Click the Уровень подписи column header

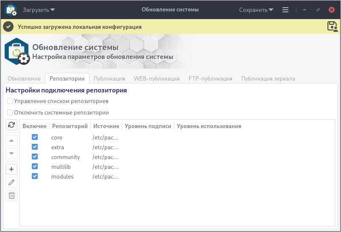tap(148, 126)
